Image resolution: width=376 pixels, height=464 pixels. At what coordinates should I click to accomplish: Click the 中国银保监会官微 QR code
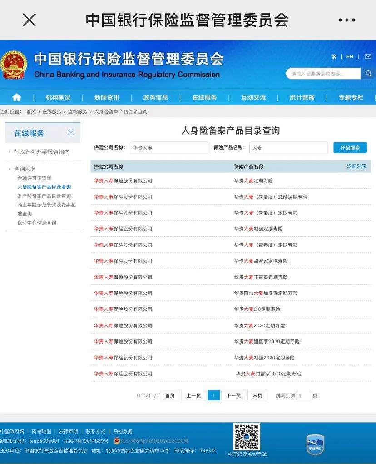pos(247,437)
